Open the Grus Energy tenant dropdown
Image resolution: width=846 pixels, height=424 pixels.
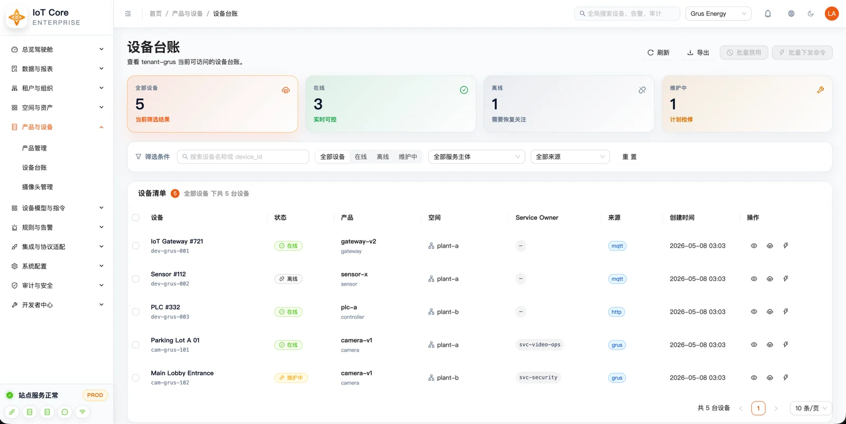tap(718, 14)
